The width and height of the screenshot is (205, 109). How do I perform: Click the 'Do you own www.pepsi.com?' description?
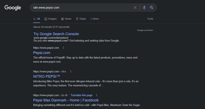[x=77, y=41]
